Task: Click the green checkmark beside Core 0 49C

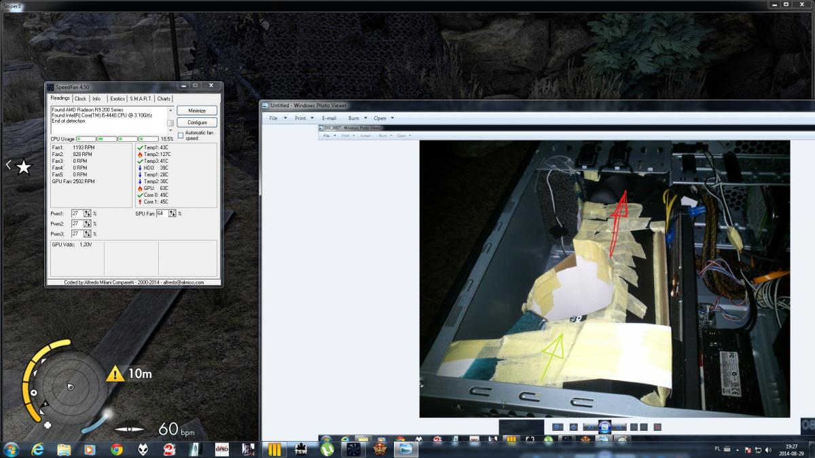Action: point(140,195)
